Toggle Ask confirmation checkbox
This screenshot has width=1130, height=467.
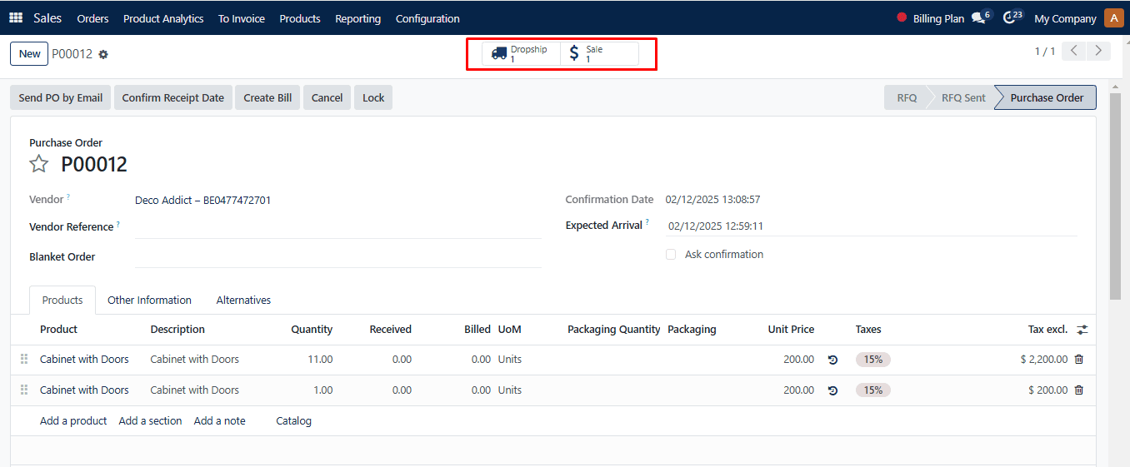[671, 255]
